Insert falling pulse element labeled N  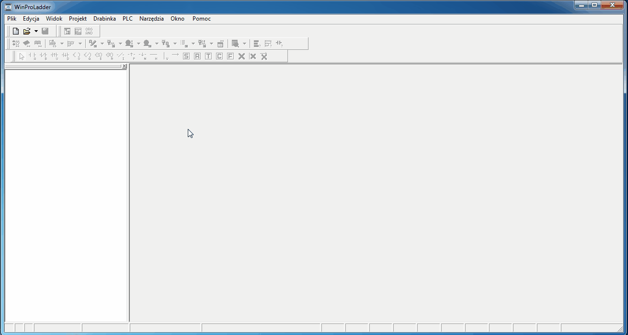point(143,56)
